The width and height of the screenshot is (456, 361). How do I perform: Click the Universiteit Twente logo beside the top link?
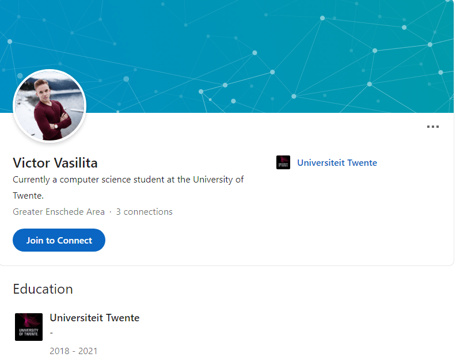(283, 162)
